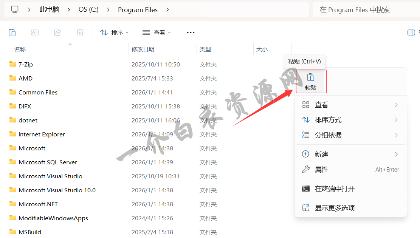Click the 此电脑 breadcrumb link
The width and height of the screenshot is (420, 238).
coord(50,9)
